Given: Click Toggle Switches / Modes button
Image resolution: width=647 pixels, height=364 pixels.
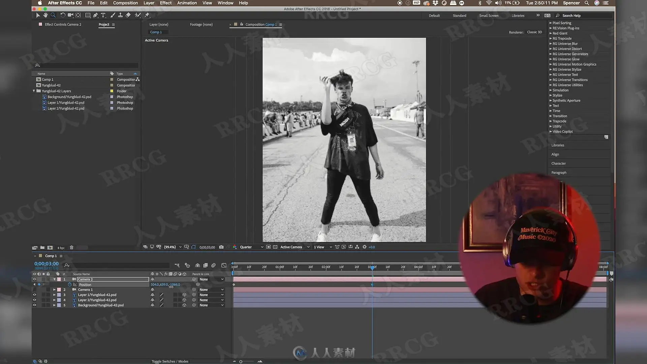Looking at the screenshot, I should (x=170, y=361).
